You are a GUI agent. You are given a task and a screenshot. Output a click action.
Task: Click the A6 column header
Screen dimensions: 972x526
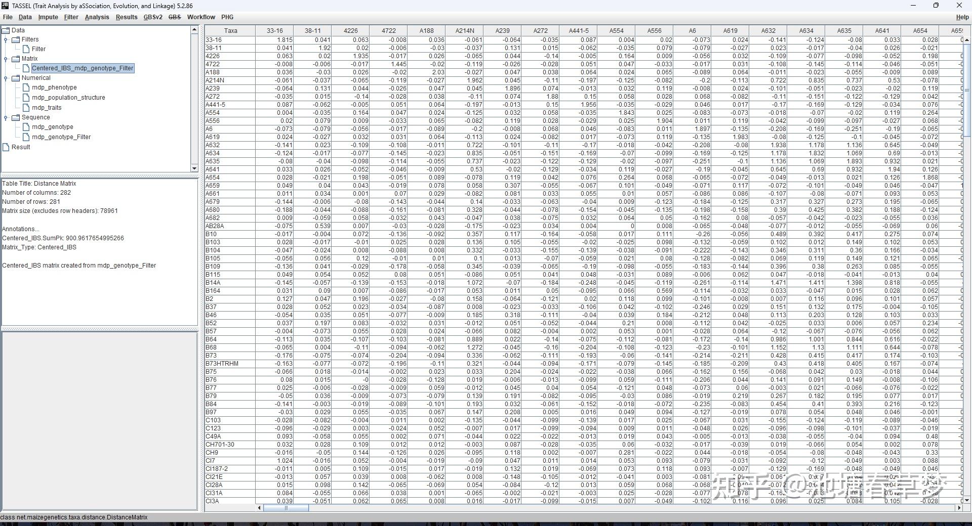point(693,31)
